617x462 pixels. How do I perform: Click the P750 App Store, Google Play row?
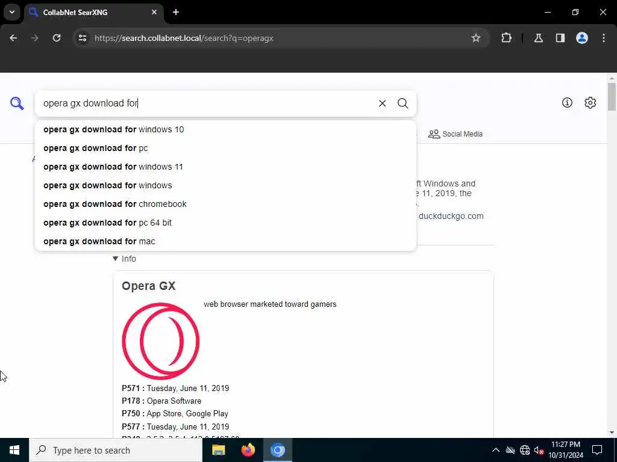coord(175,414)
